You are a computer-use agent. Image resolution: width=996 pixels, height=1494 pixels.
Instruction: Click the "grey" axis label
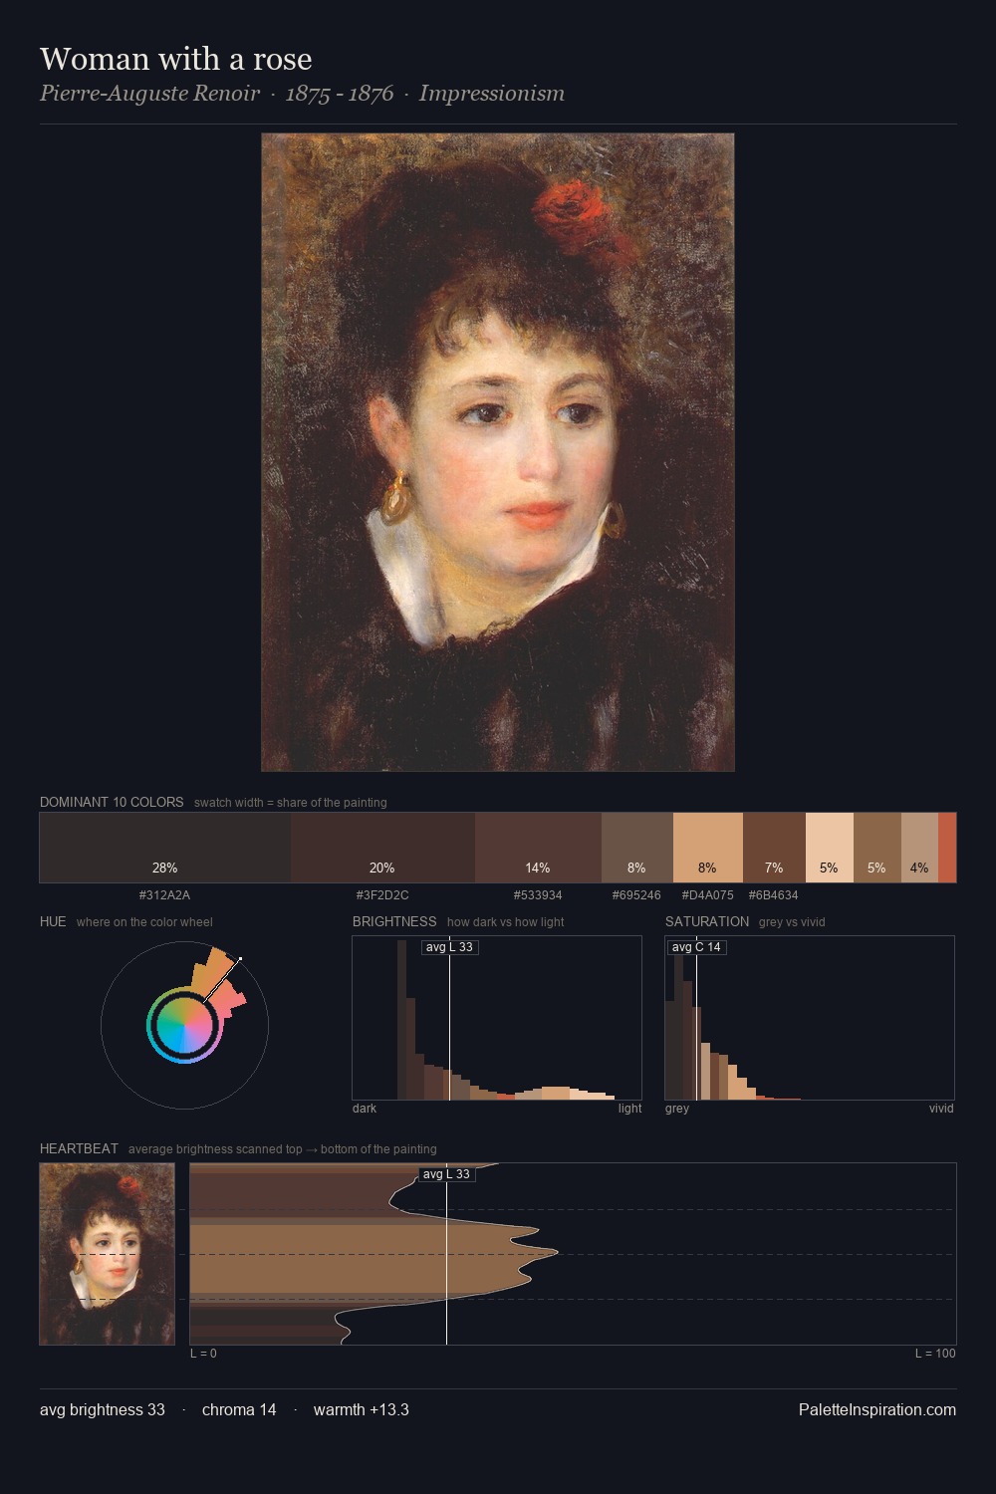(x=677, y=1108)
